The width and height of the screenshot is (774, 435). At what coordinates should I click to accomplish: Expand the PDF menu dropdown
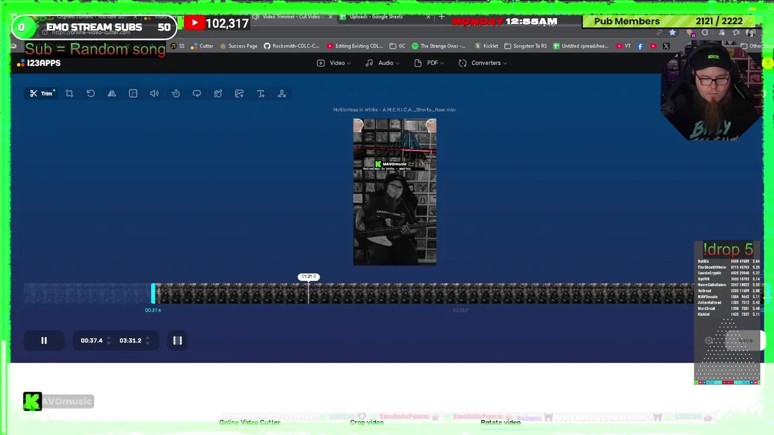[x=429, y=63]
